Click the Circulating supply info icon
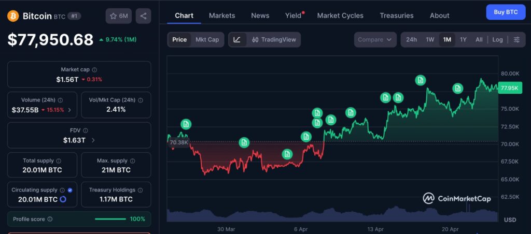 63,190
